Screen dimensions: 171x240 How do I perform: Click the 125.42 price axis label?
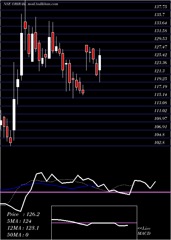pyautogui.click(x=161, y=55)
